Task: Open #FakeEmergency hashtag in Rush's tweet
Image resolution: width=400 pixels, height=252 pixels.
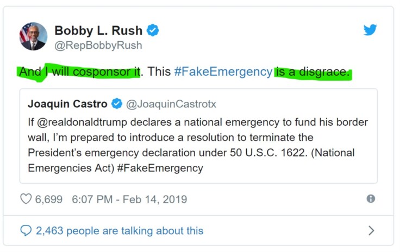Action: [x=223, y=72]
